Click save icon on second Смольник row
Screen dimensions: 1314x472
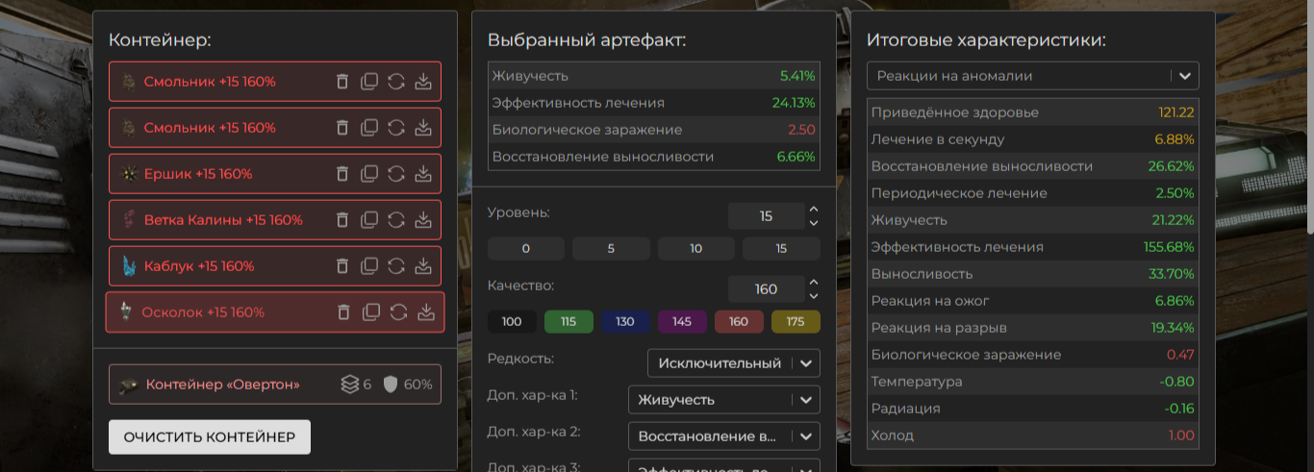[423, 128]
